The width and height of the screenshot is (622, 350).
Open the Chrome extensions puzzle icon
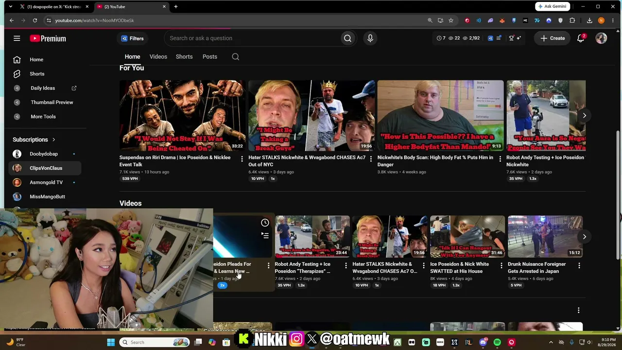tap(572, 20)
